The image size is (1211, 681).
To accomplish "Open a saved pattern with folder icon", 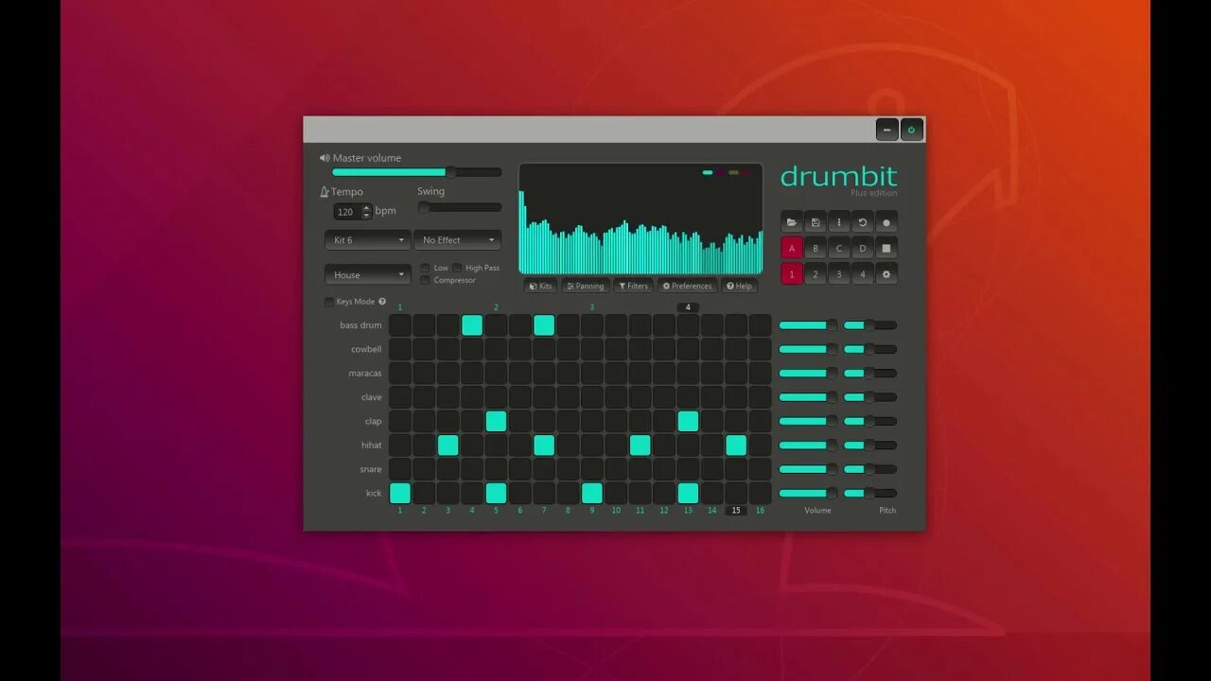I will click(792, 223).
